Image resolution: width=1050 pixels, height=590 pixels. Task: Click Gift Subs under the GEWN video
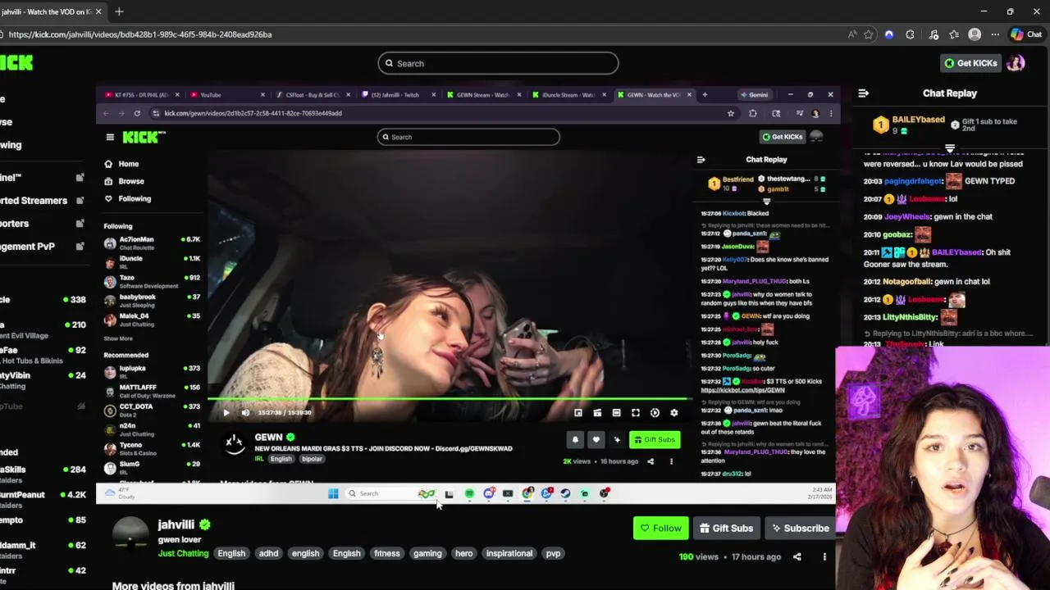pos(655,440)
